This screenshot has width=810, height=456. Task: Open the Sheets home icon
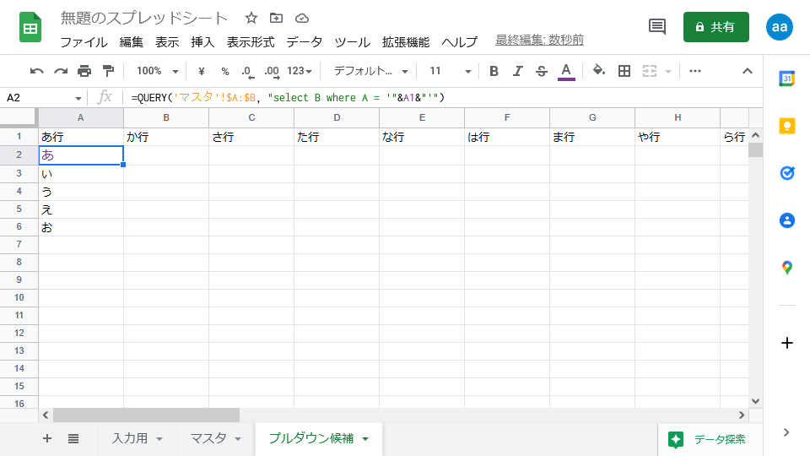click(x=30, y=27)
